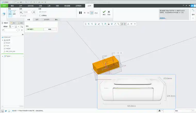Click the view manager icon
This screenshot has width=196, height=113.
[x=109, y=24]
